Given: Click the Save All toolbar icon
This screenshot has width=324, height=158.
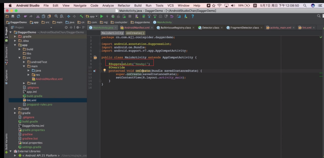Looking at the screenshot, I should click(13, 16).
